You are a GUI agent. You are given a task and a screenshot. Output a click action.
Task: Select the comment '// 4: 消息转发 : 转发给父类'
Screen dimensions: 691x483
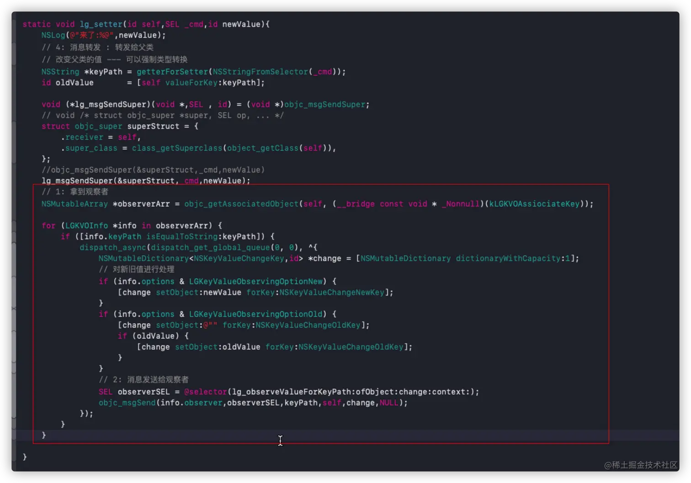click(97, 47)
